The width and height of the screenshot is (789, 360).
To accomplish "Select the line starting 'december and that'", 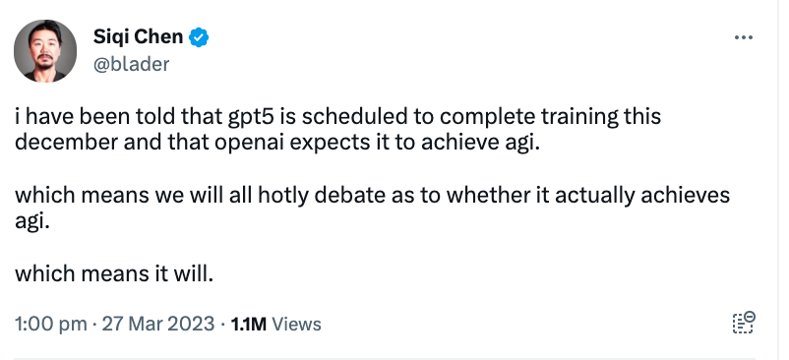I will [x=277, y=144].
